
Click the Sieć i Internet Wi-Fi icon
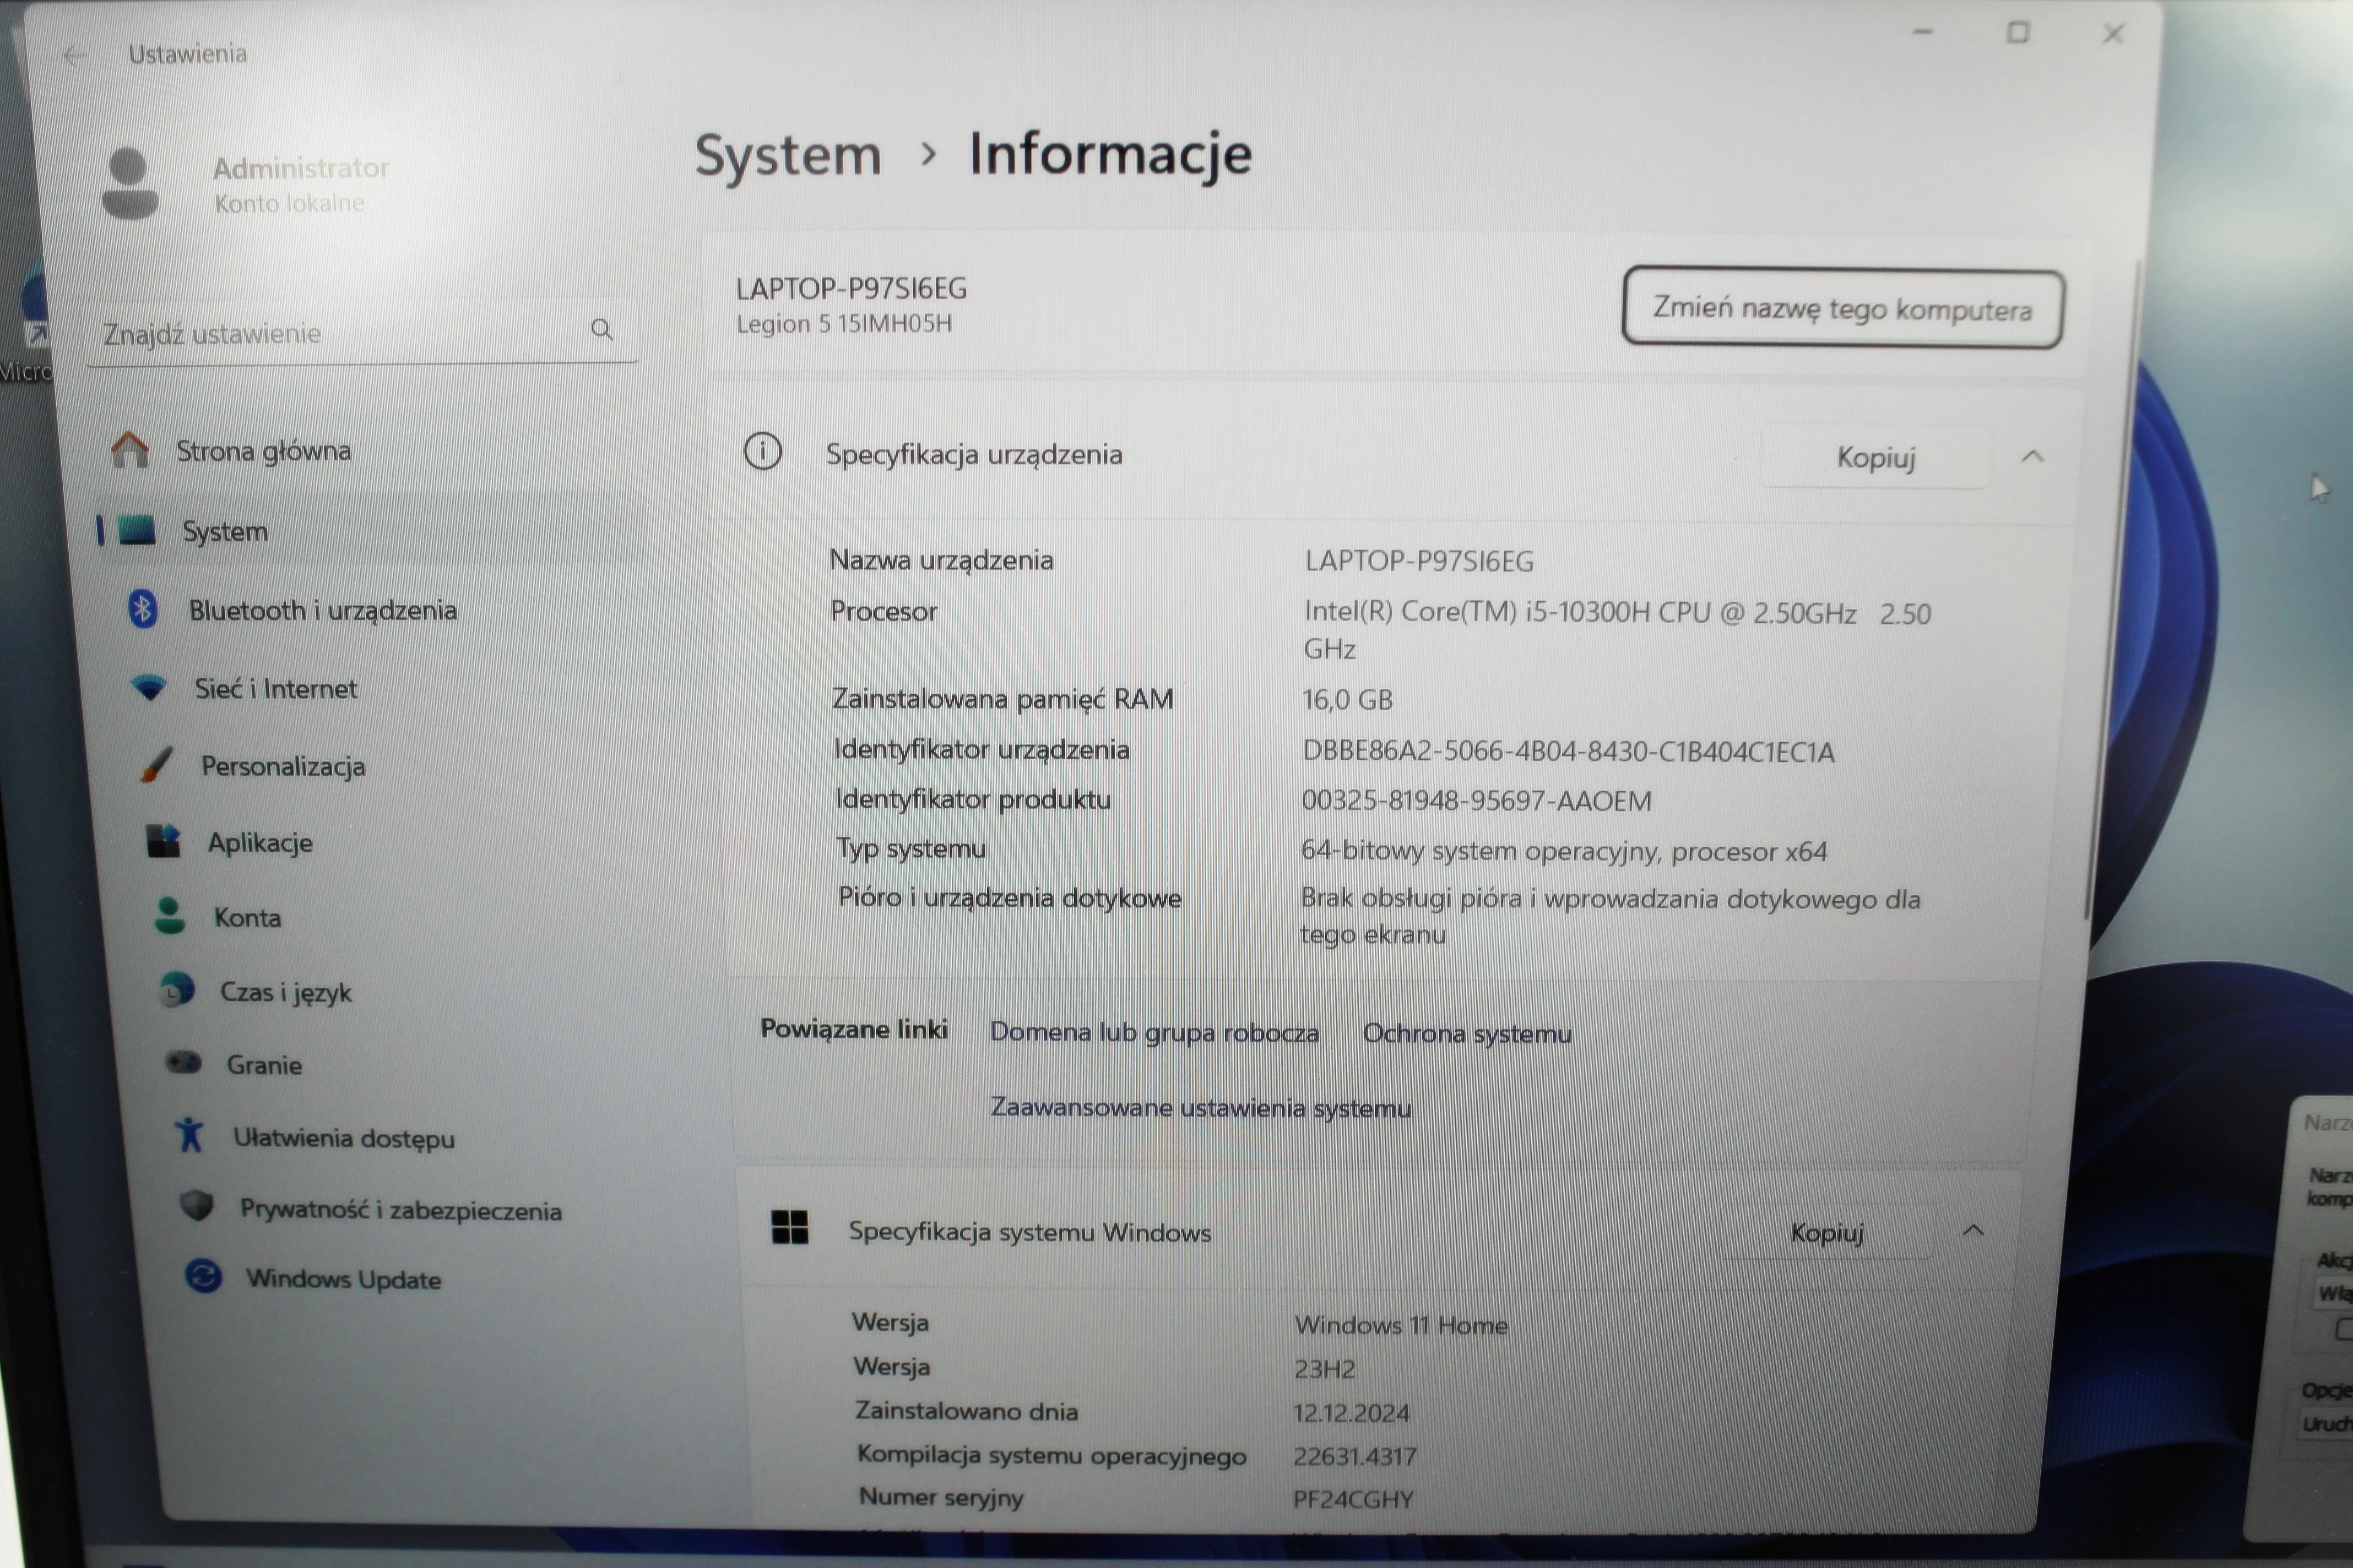149,688
